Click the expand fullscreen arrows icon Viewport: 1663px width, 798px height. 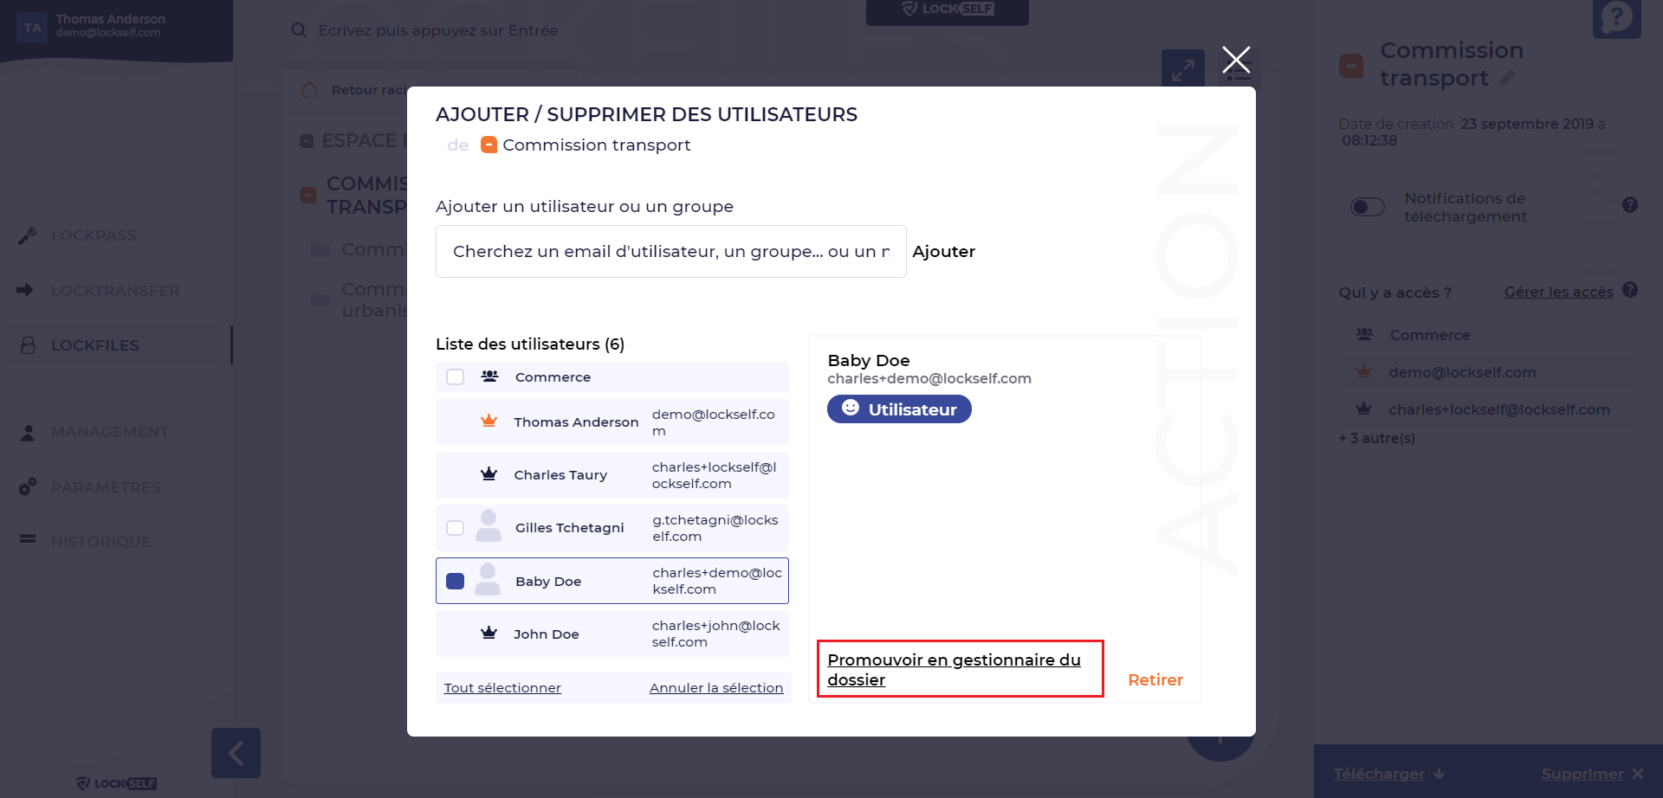coord(1182,69)
